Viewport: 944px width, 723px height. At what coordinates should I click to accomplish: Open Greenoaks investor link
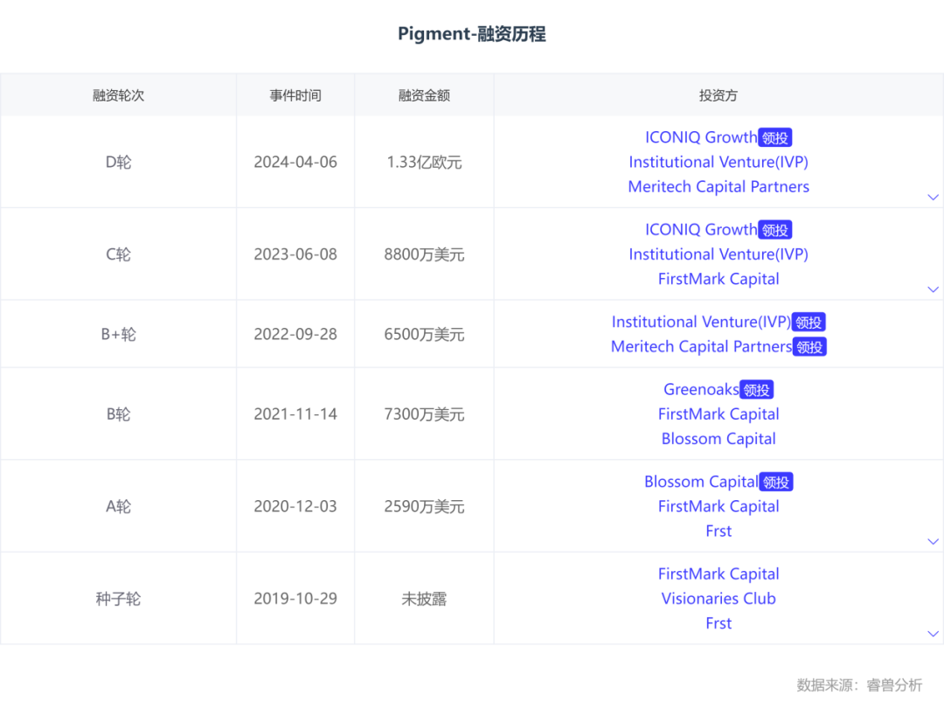coord(701,389)
